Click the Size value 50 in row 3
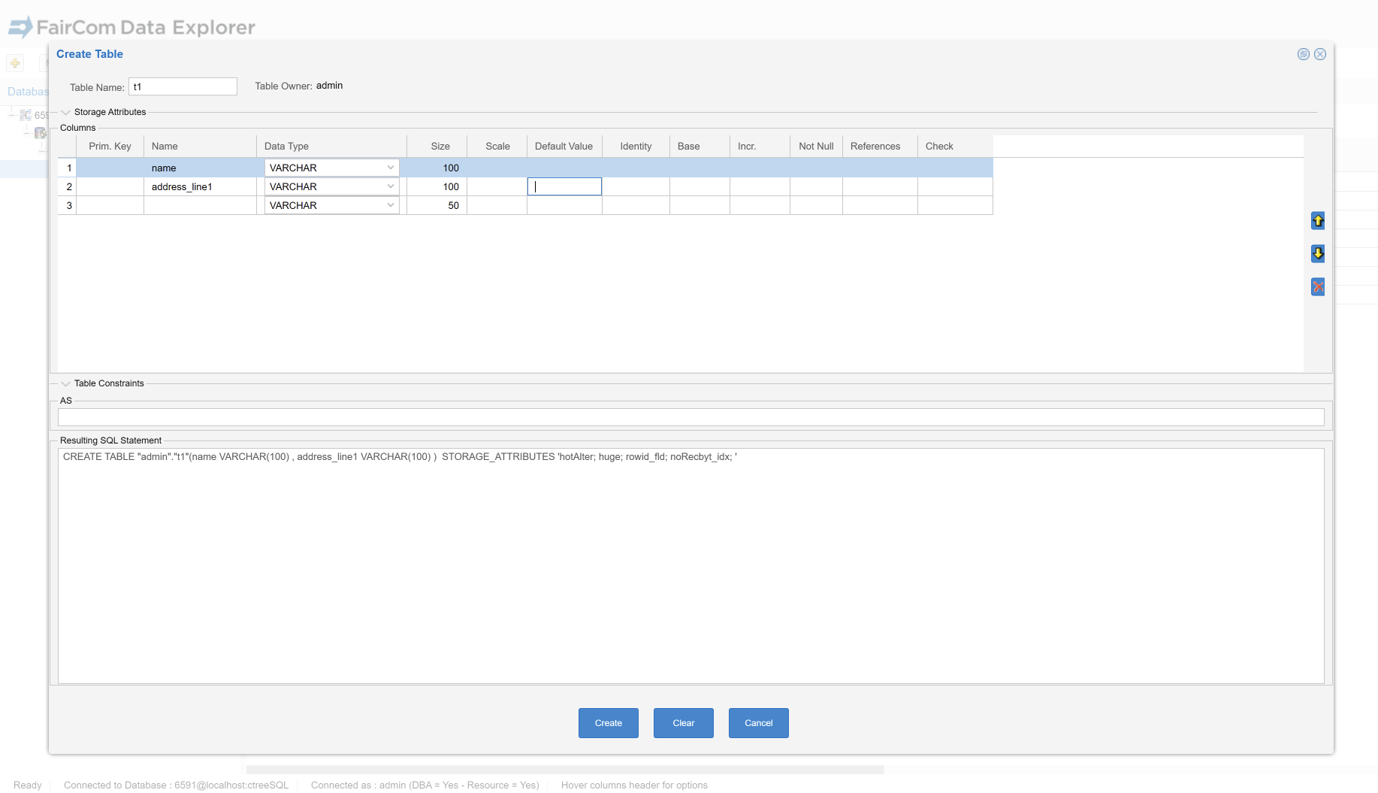This screenshot has height=793, width=1378. (x=437, y=205)
